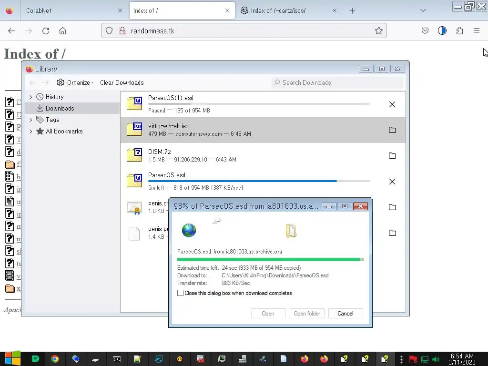Reload the randomness.tk page
The height and width of the screenshot is (366, 488).
tap(46, 31)
